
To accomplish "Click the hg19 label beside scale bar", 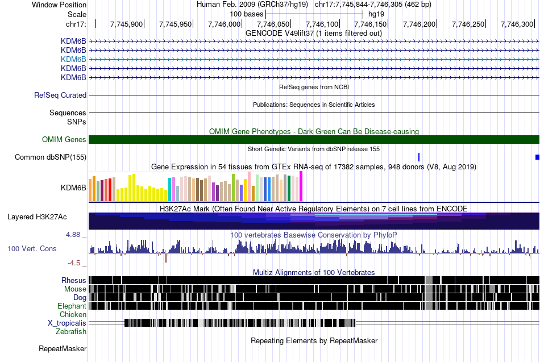I will coord(376,14).
